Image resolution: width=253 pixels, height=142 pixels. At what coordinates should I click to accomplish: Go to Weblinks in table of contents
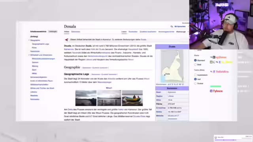[34, 95]
